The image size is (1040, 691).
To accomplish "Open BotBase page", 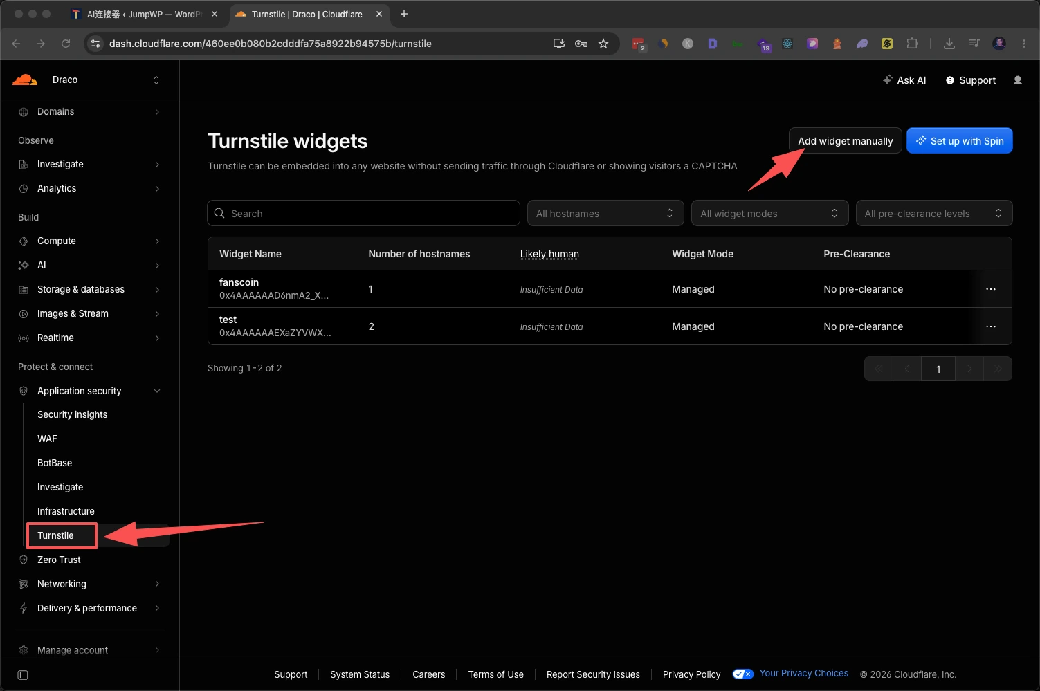I will coord(55,463).
